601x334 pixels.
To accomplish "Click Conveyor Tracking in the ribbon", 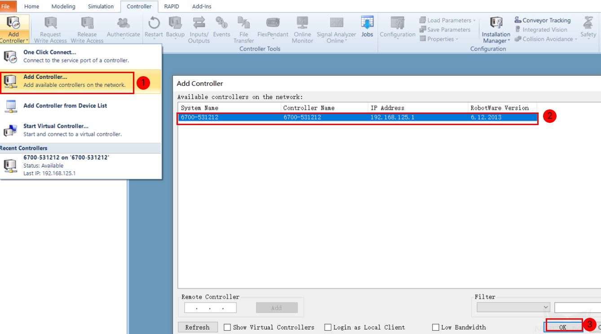I will pos(543,20).
